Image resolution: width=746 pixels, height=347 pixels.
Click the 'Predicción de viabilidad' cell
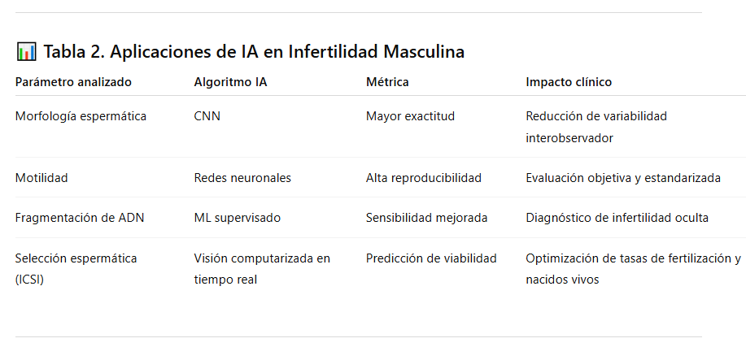(431, 258)
